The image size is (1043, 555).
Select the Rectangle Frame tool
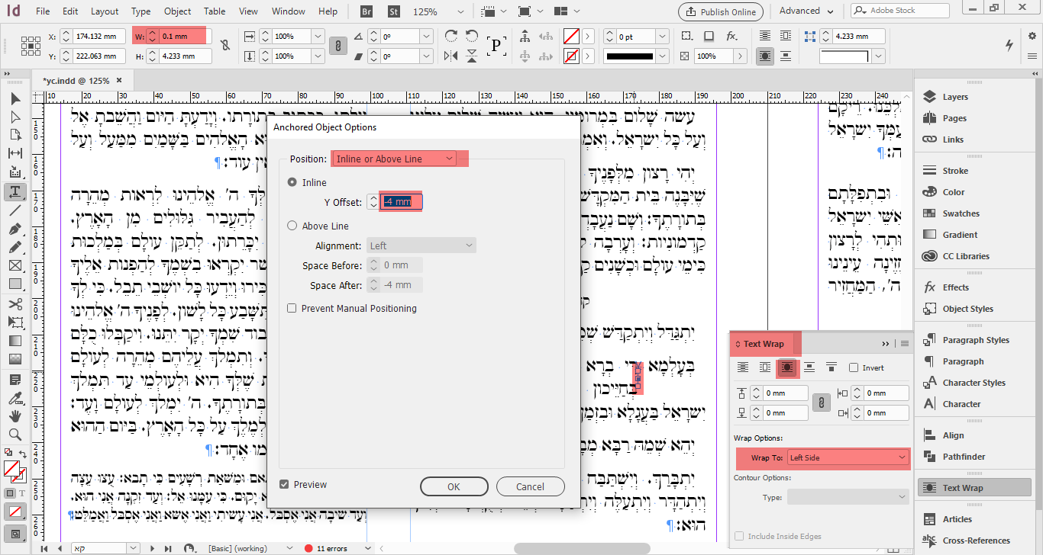[x=15, y=265]
